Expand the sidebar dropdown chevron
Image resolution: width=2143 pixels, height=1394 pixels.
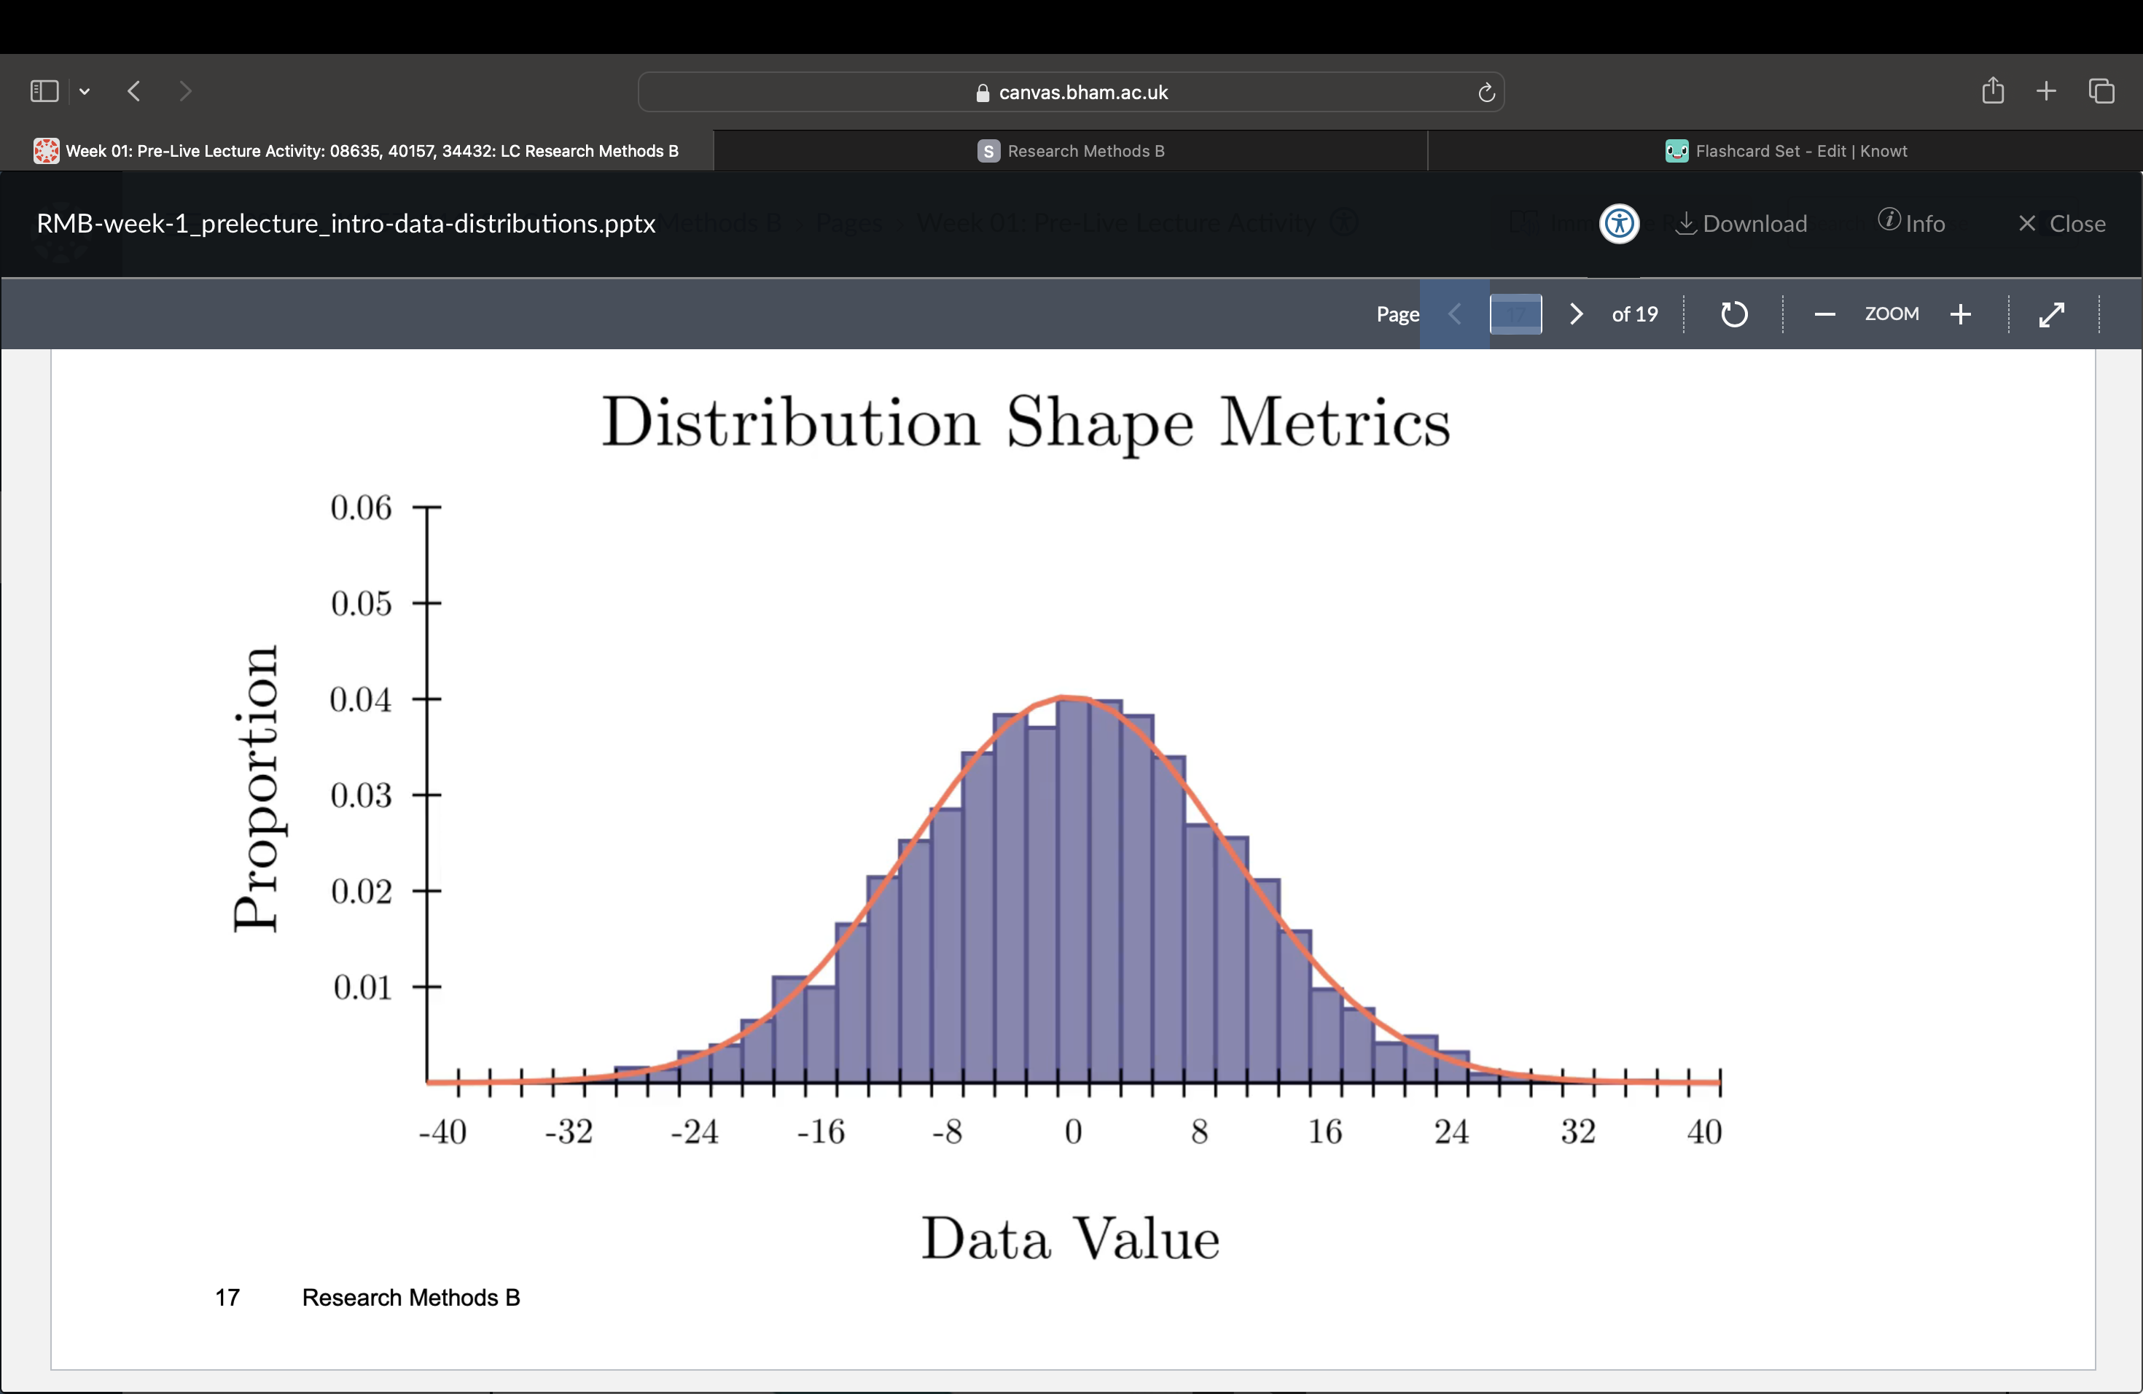(x=85, y=91)
